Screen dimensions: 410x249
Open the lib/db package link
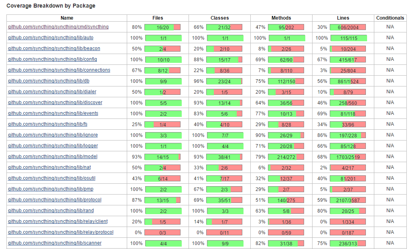pyautogui.click(x=49, y=81)
